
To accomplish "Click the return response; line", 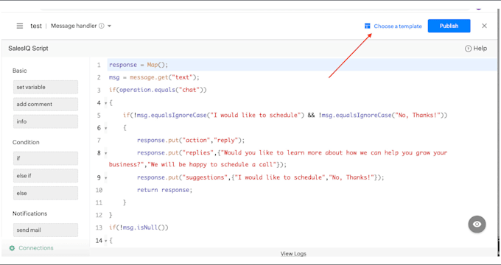I will point(165,190).
